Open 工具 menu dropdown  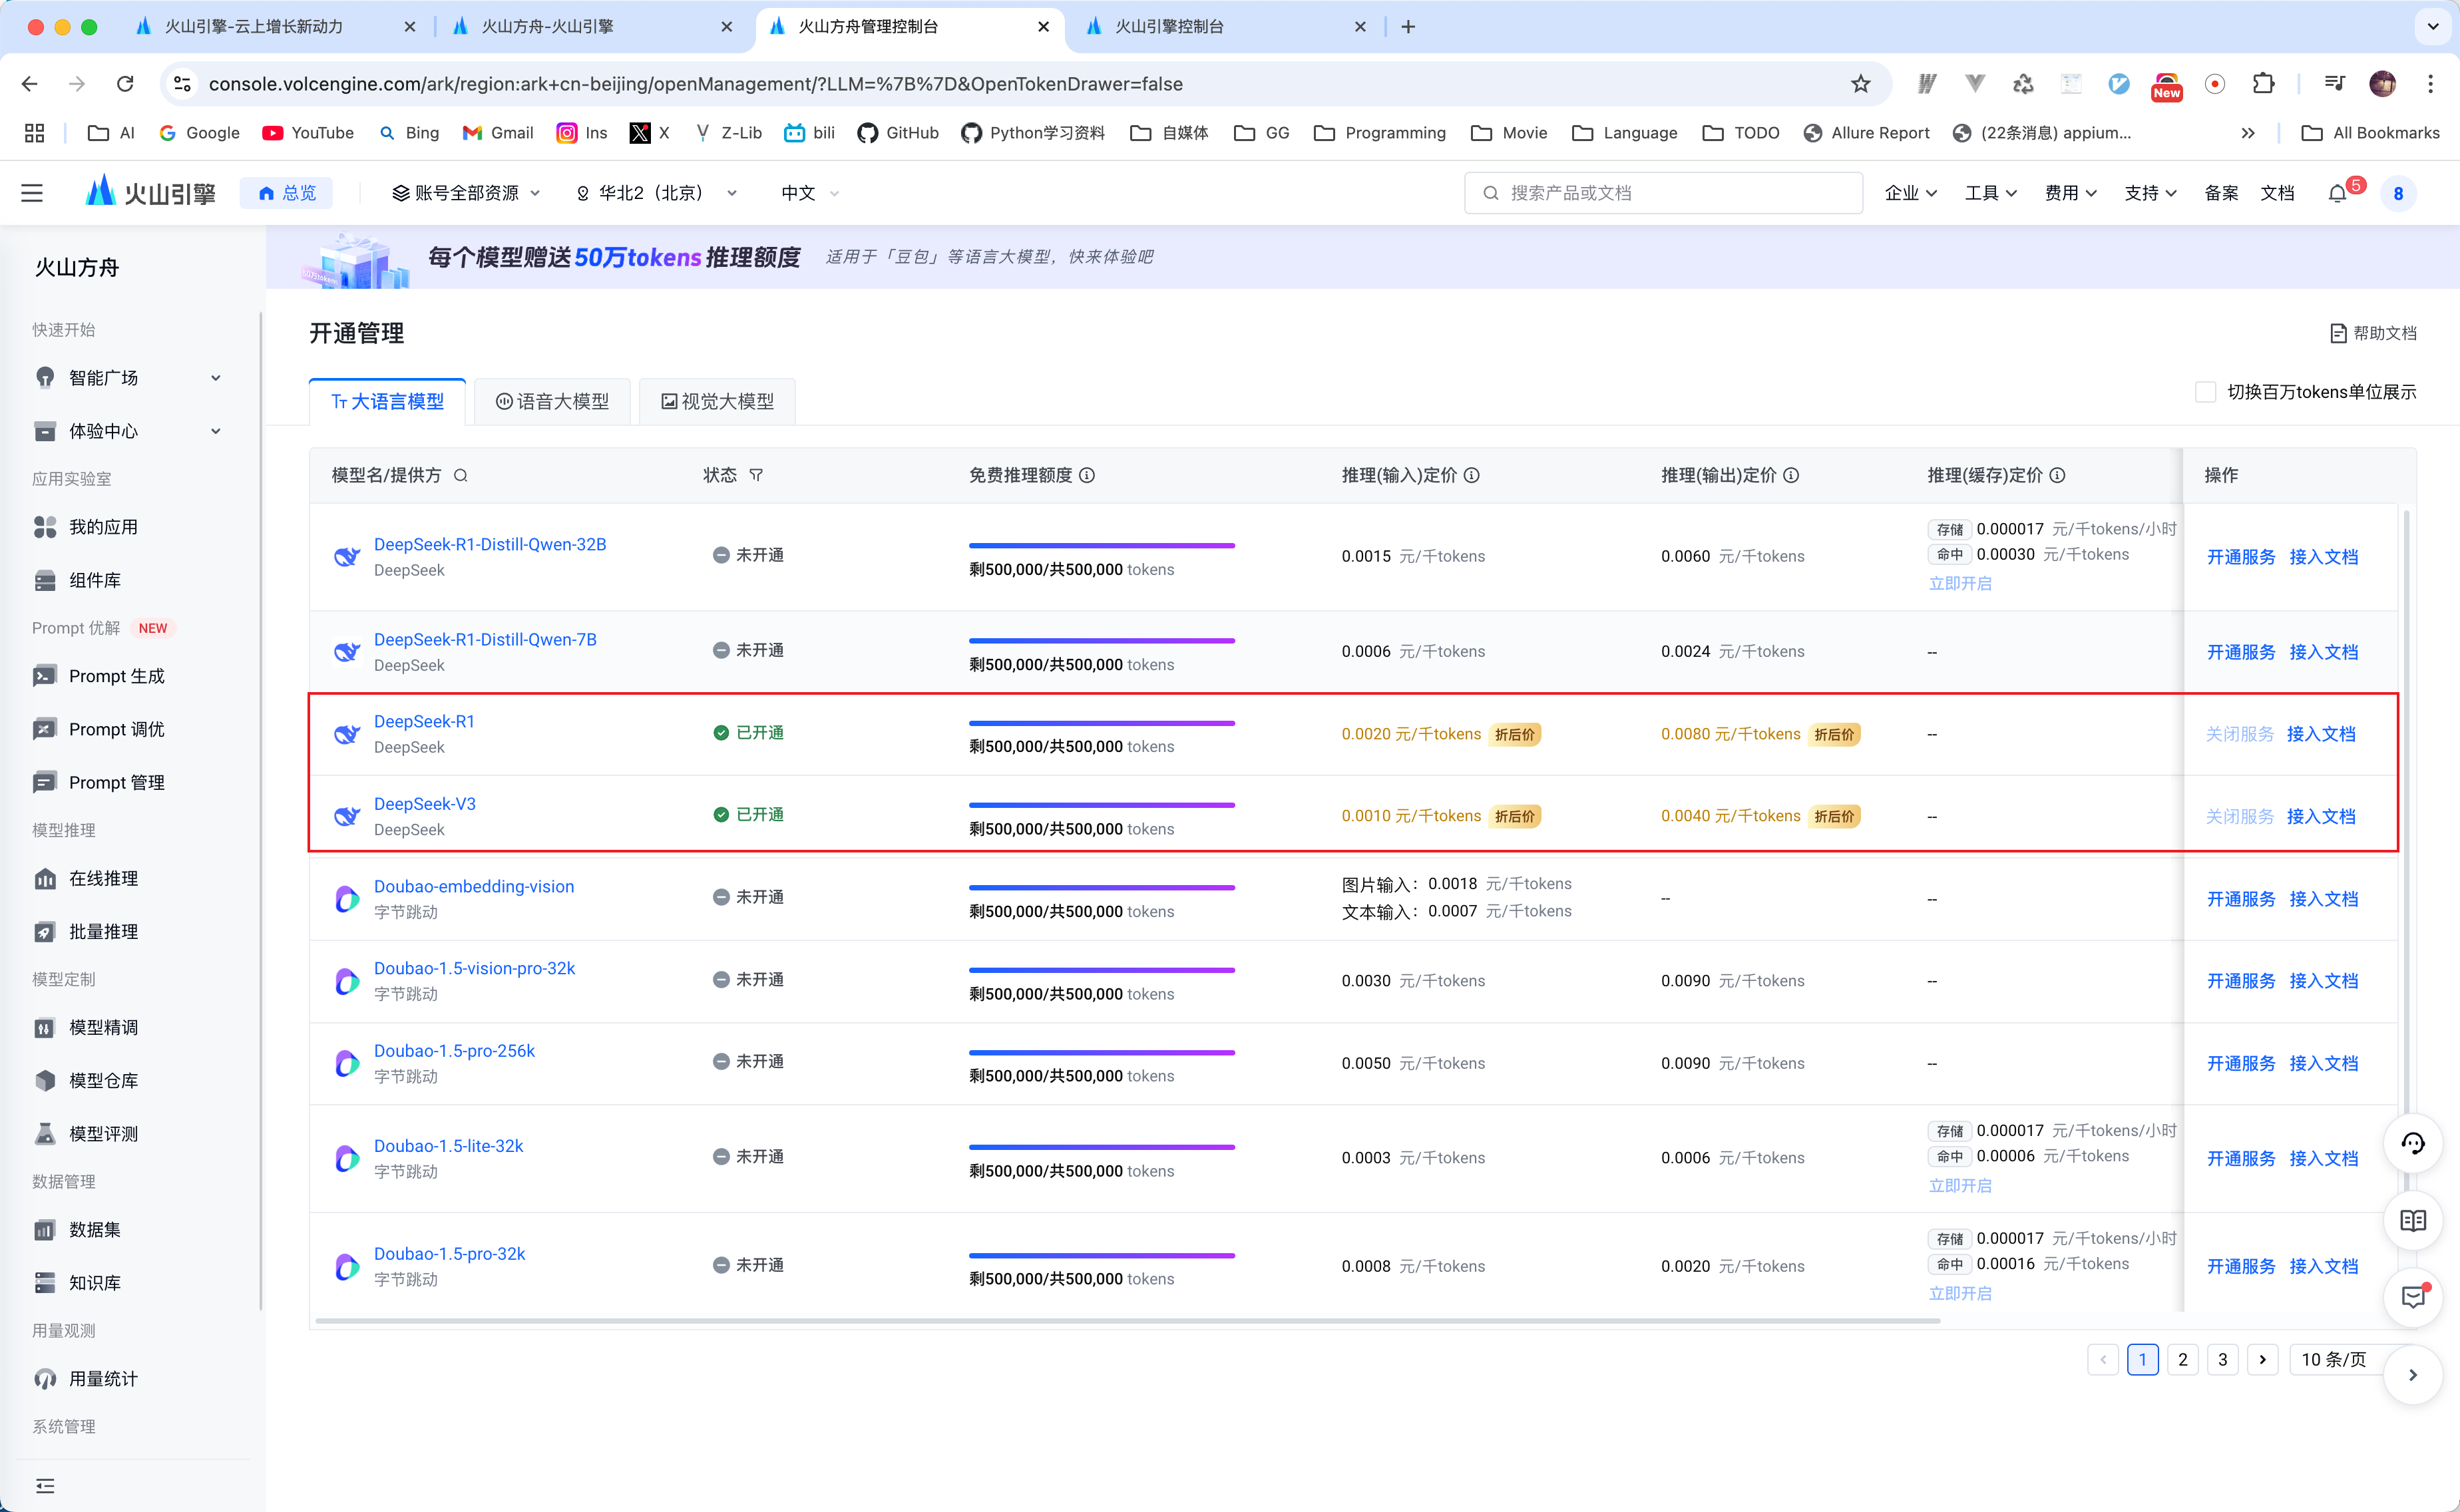tap(1990, 193)
